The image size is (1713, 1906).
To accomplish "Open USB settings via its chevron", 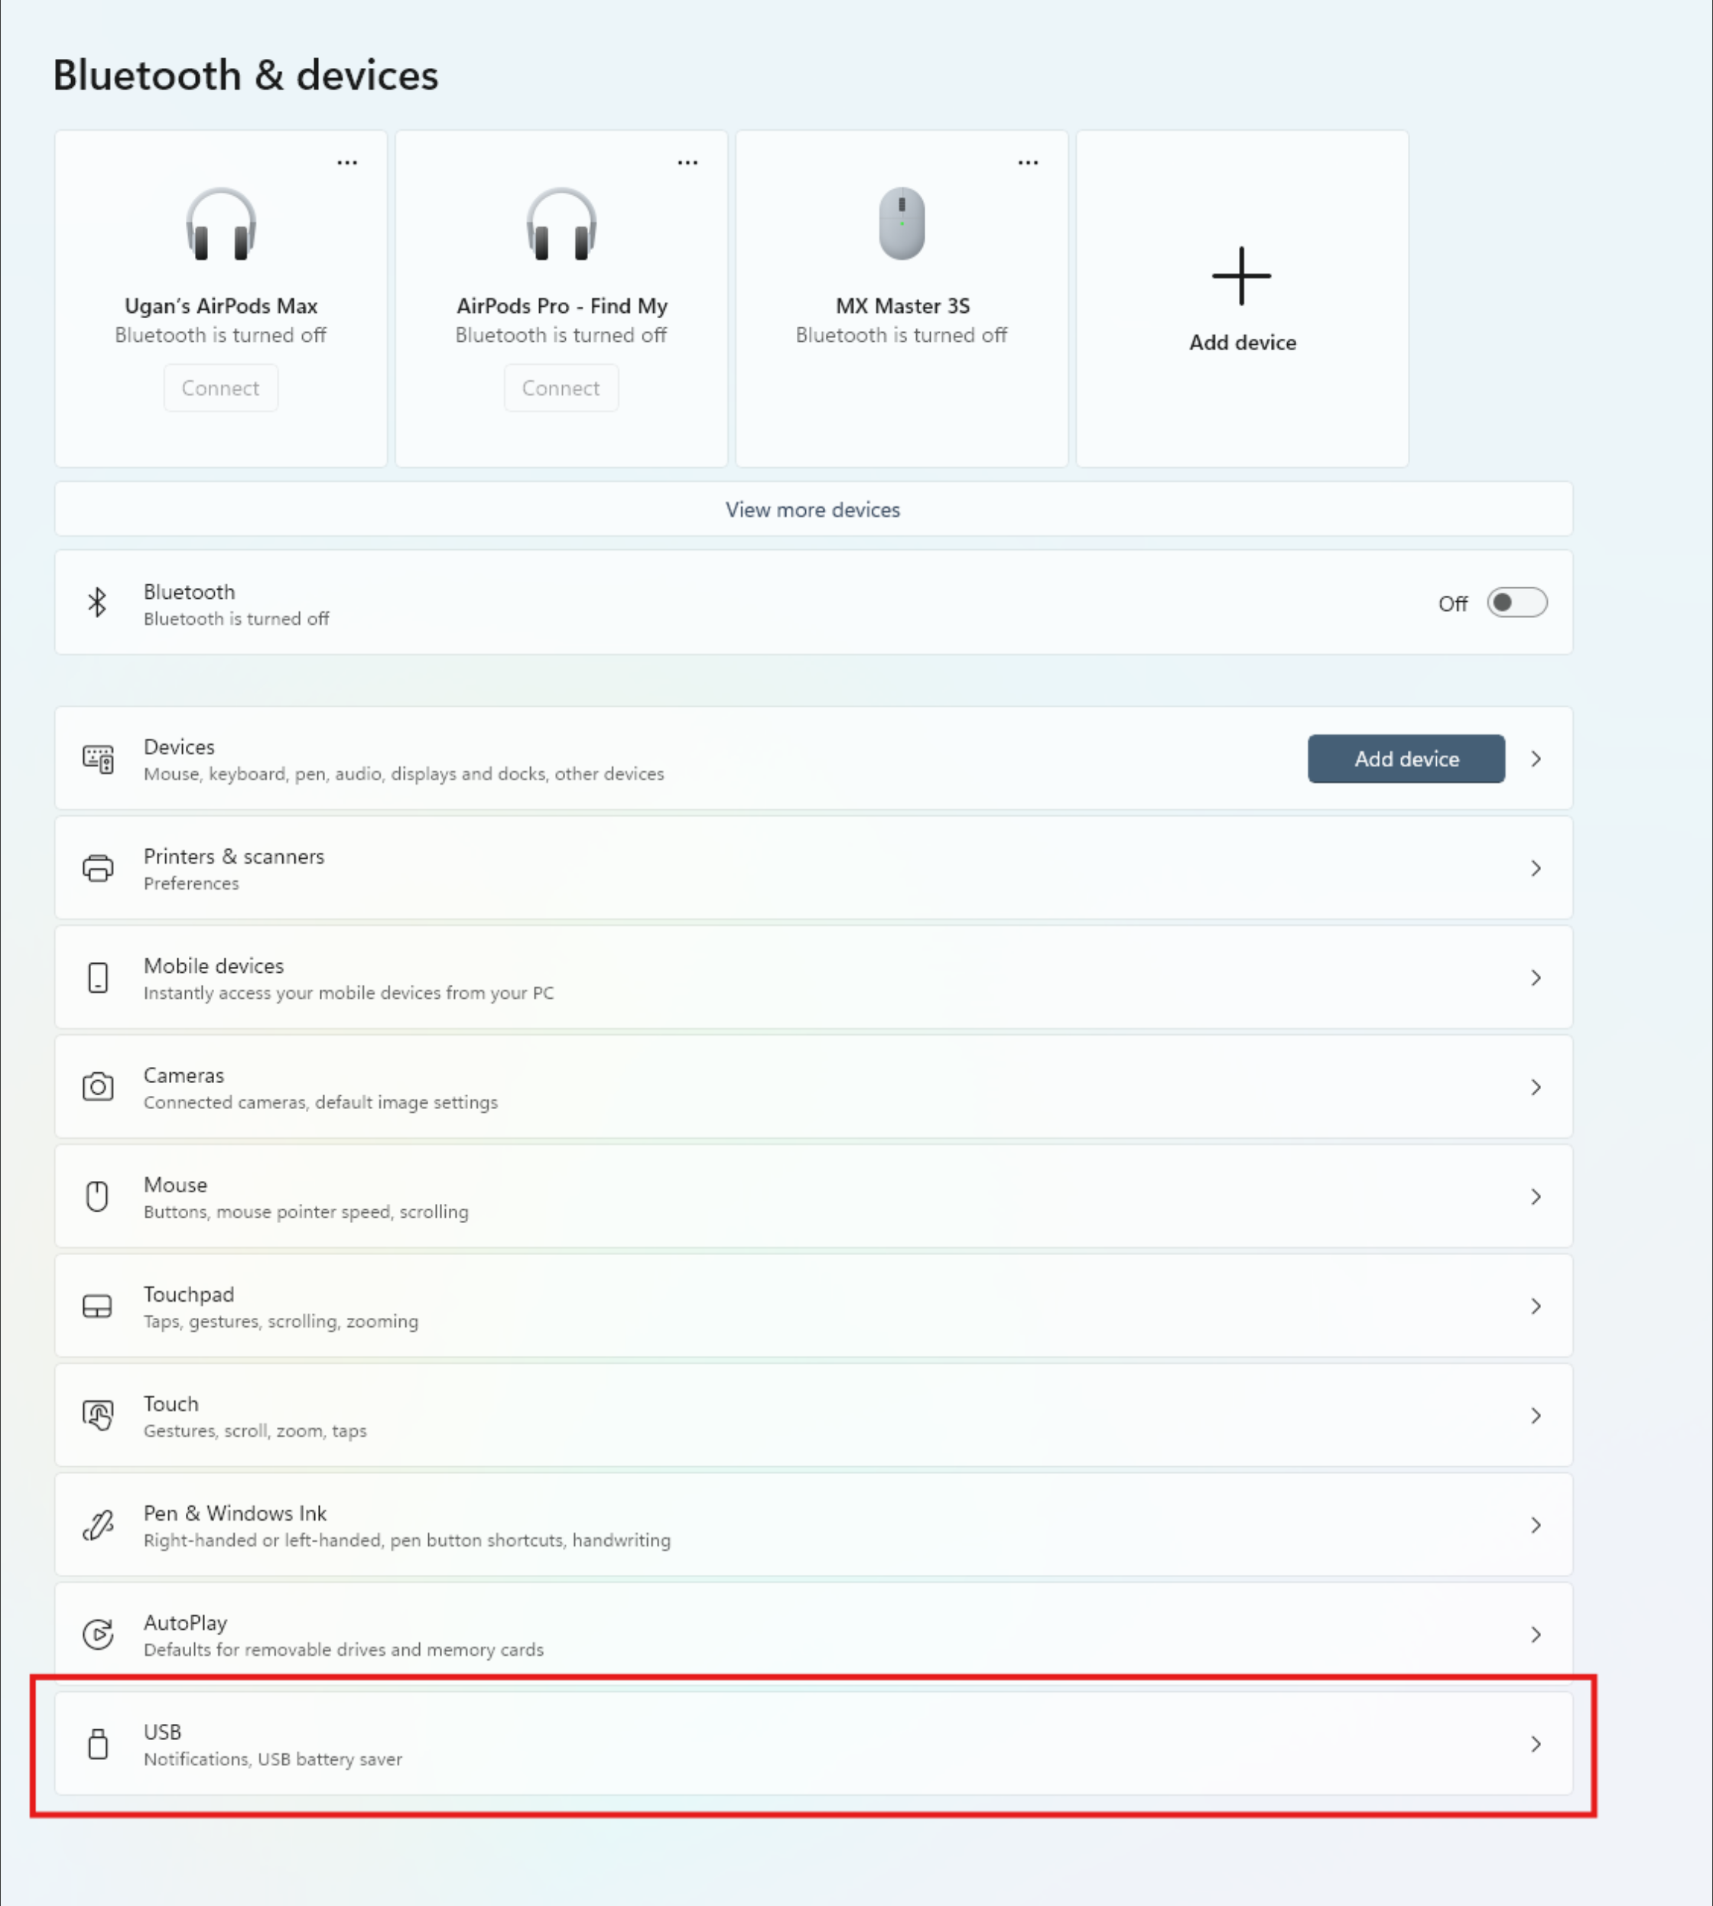I will (x=1536, y=1744).
